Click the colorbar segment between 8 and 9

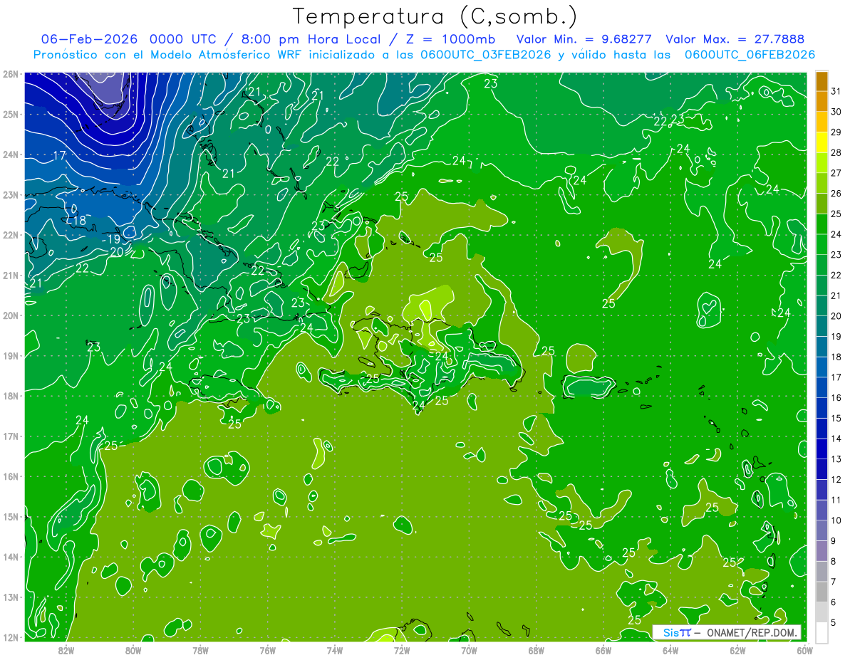coord(822,550)
